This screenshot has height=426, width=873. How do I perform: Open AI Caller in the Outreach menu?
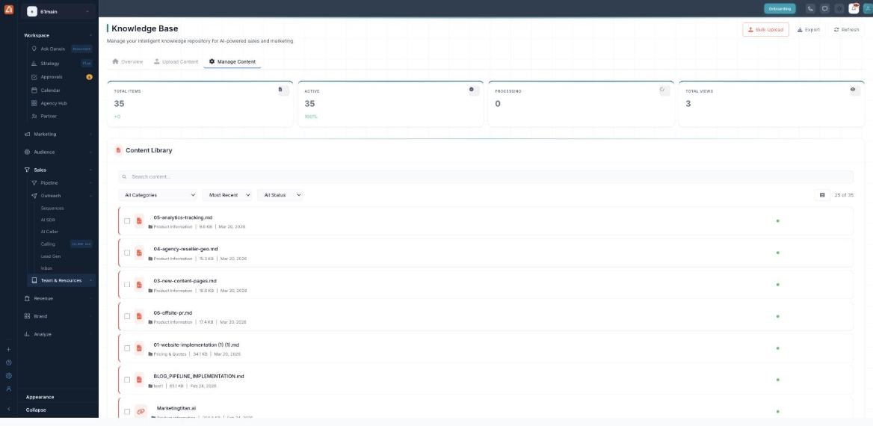point(49,232)
